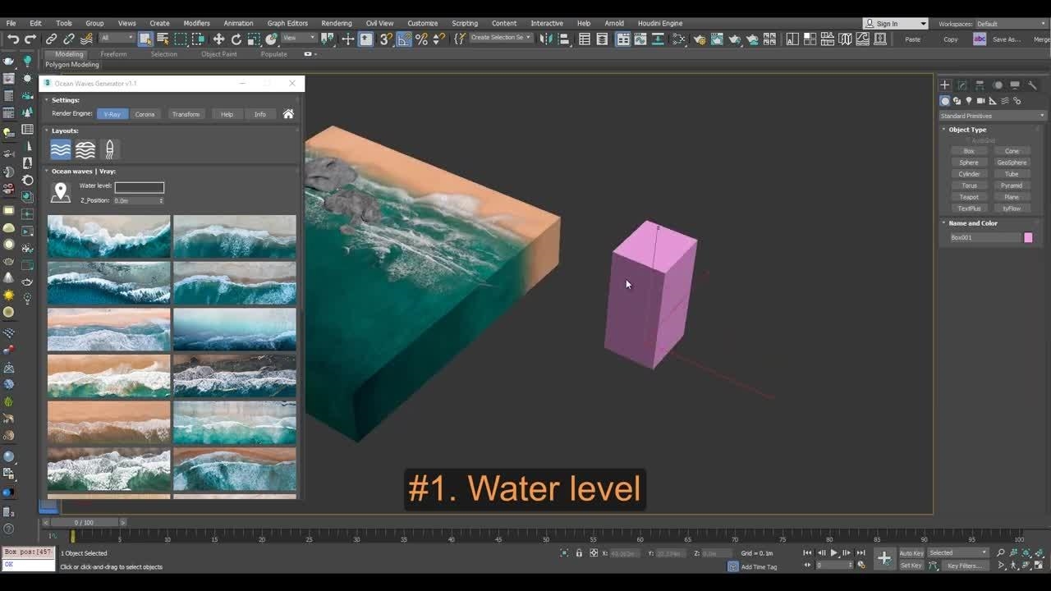Click the home icon in Ocean Waves Generator

tap(288, 114)
